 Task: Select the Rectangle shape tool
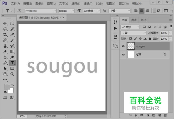[12, 68]
